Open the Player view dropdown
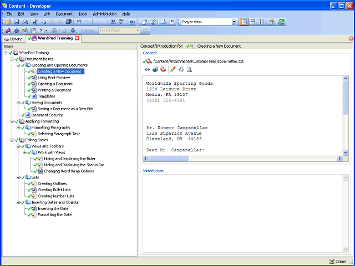This screenshot has height=266, width=355. pos(234,22)
